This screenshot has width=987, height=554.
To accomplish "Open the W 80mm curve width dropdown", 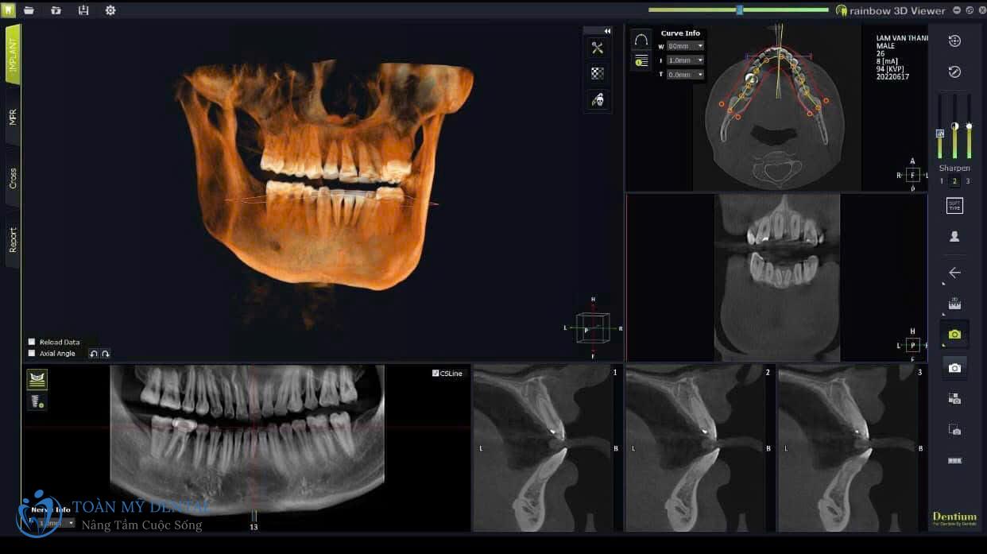I will (x=685, y=46).
